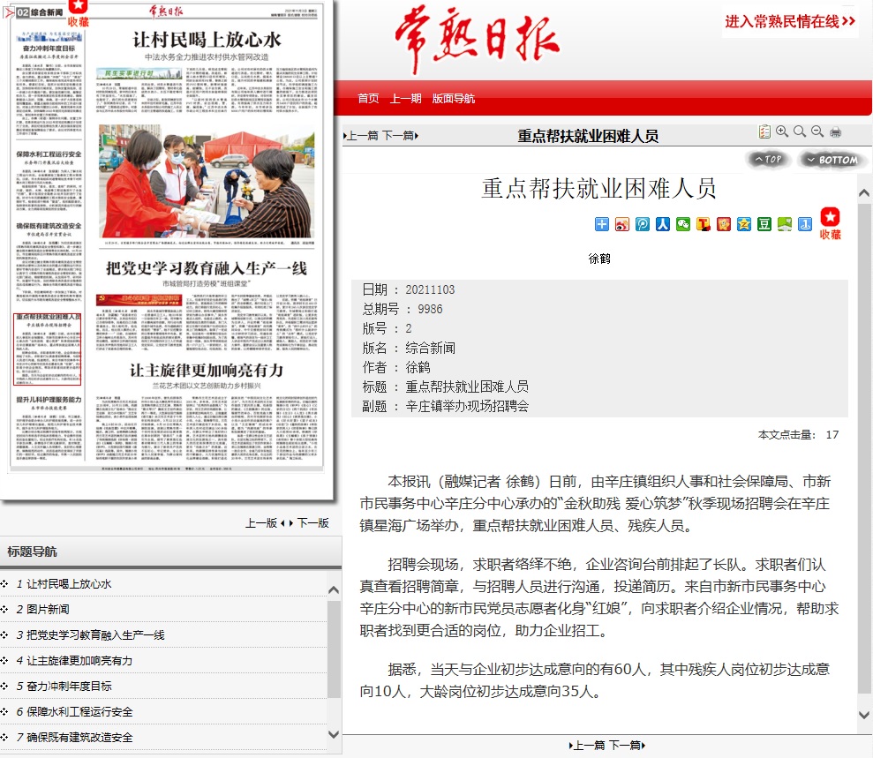Image resolution: width=873 pixels, height=758 pixels.
Task: Print the article using the printer icon
Action: (x=835, y=131)
